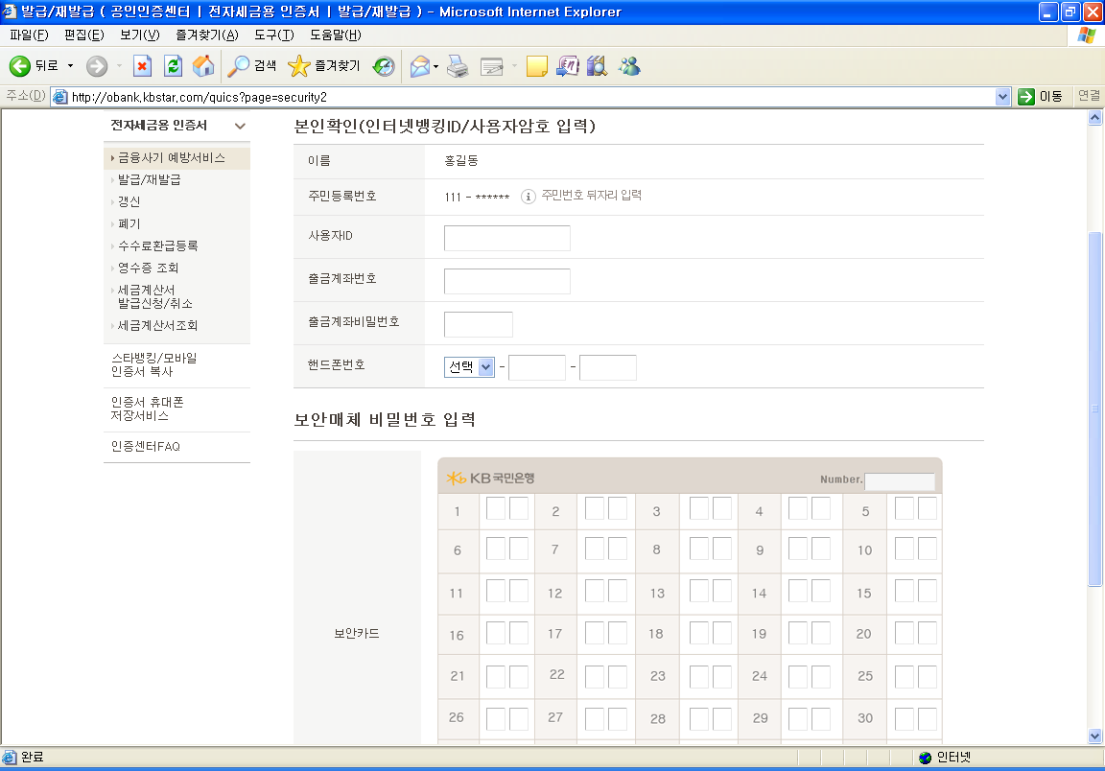Open the Back button history dropdown arrow

tap(70, 66)
